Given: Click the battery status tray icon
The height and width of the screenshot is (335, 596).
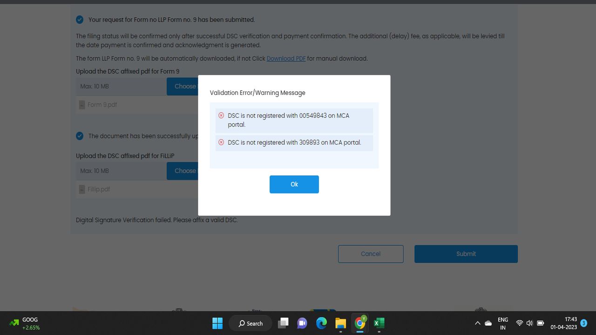Looking at the screenshot, I should pos(541,323).
